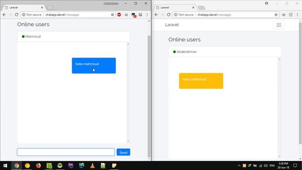
Task: Click the ENG language indicator in tray
Action: coord(272,166)
